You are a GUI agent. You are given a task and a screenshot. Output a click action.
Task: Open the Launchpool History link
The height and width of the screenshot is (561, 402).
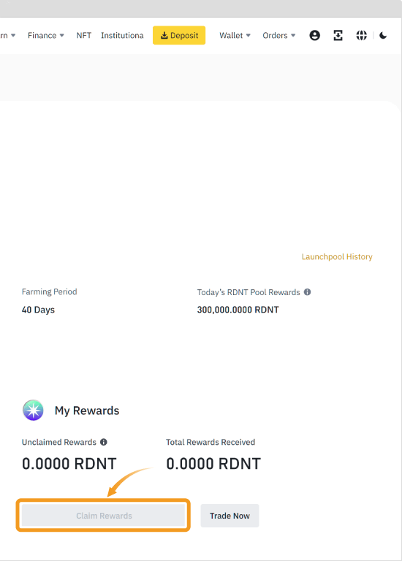click(337, 256)
